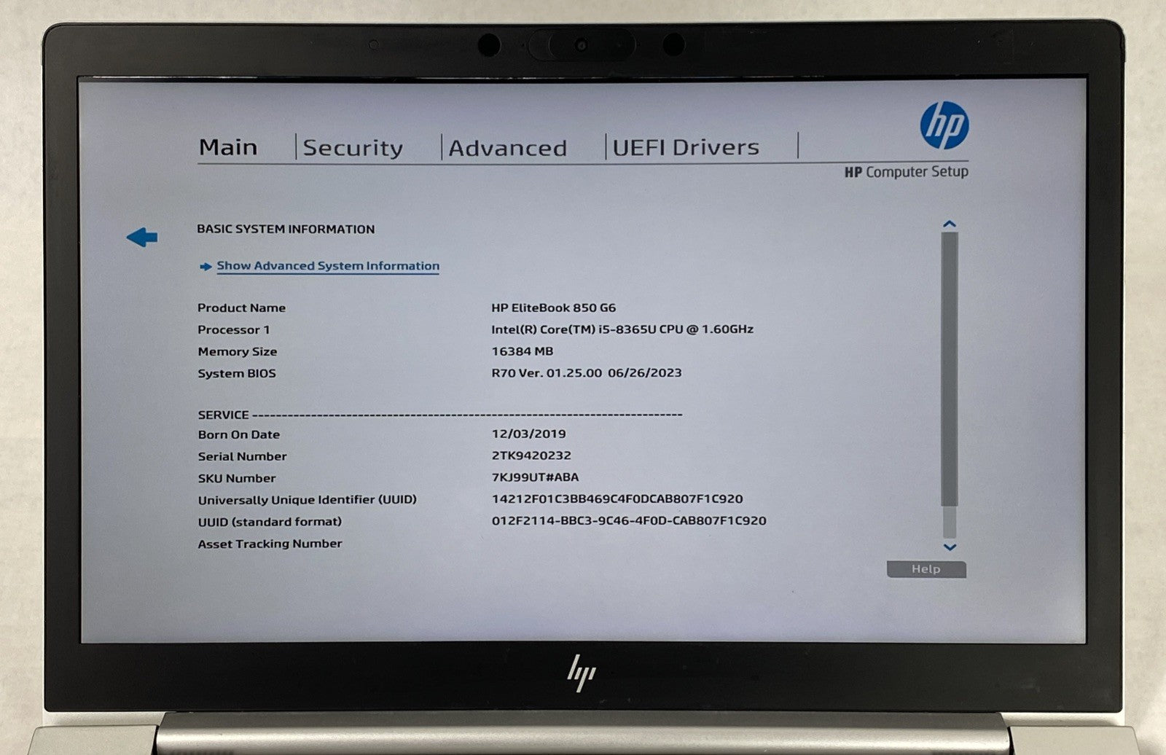Click the HP Computer Setup title text
The height and width of the screenshot is (755, 1166).
[x=906, y=172]
